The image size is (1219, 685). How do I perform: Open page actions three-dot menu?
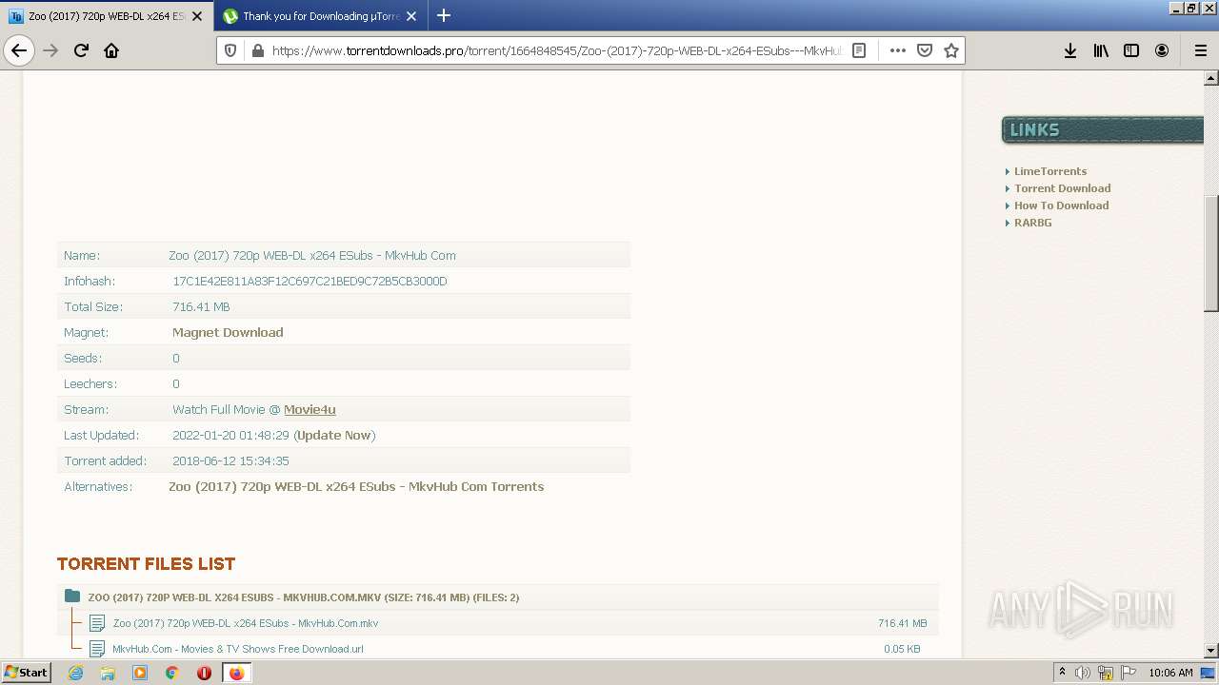[897, 50]
